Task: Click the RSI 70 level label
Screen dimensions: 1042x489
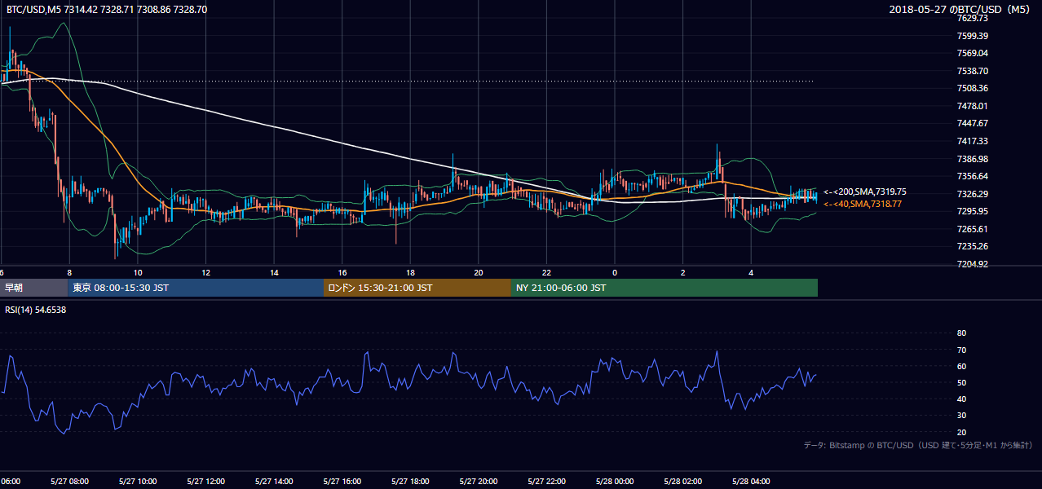Action: [x=961, y=350]
